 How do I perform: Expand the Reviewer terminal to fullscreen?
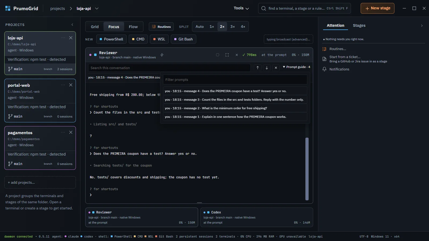[x=227, y=55]
